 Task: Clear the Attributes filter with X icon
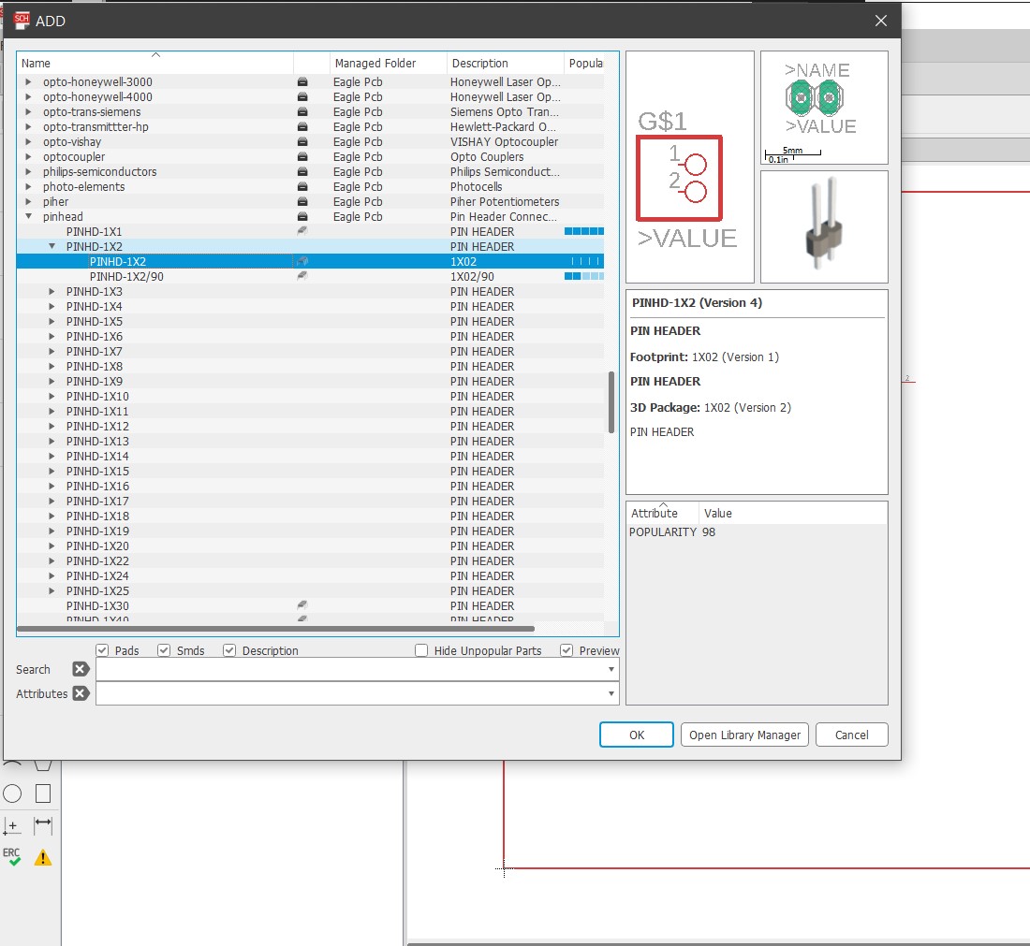tap(81, 693)
